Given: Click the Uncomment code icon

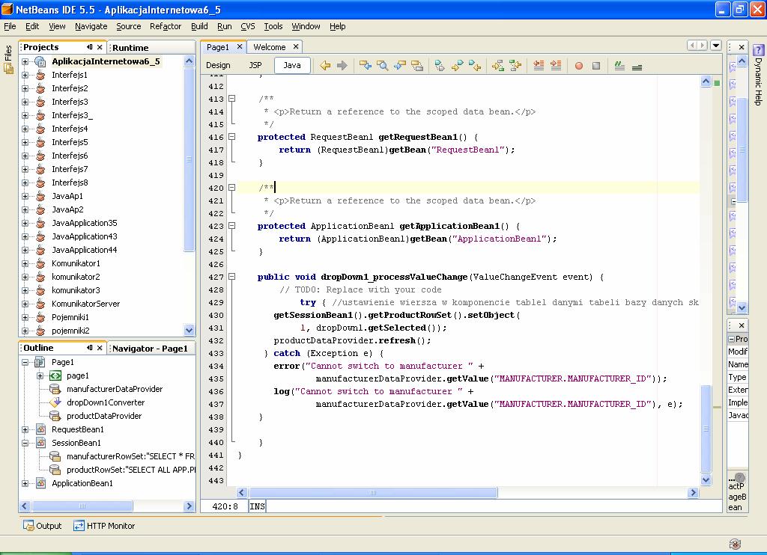Looking at the screenshot, I should pyautogui.click(x=637, y=67).
